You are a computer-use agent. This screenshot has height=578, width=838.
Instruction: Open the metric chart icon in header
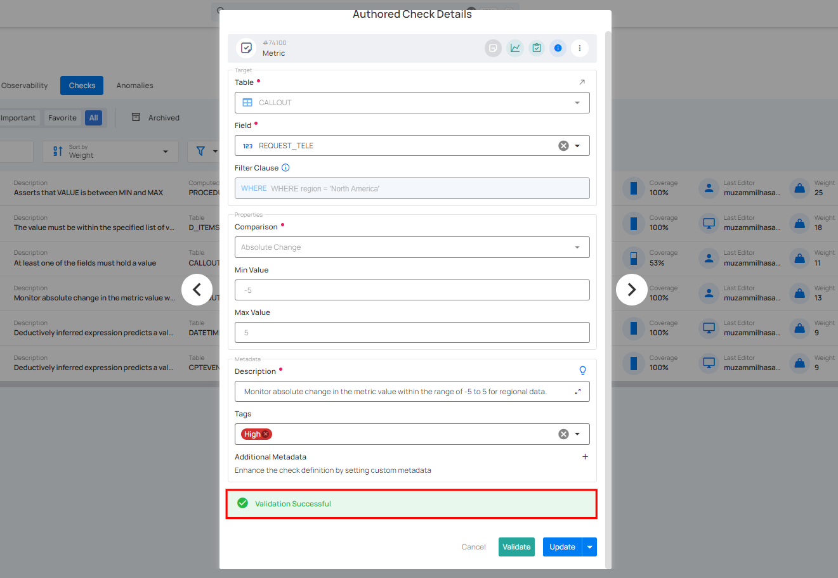click(515, 48)
